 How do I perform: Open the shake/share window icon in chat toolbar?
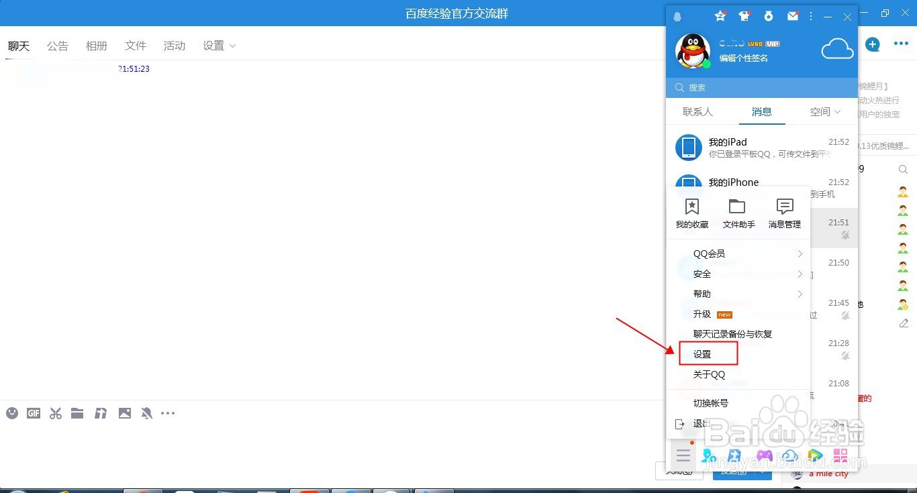pos(101,413)
